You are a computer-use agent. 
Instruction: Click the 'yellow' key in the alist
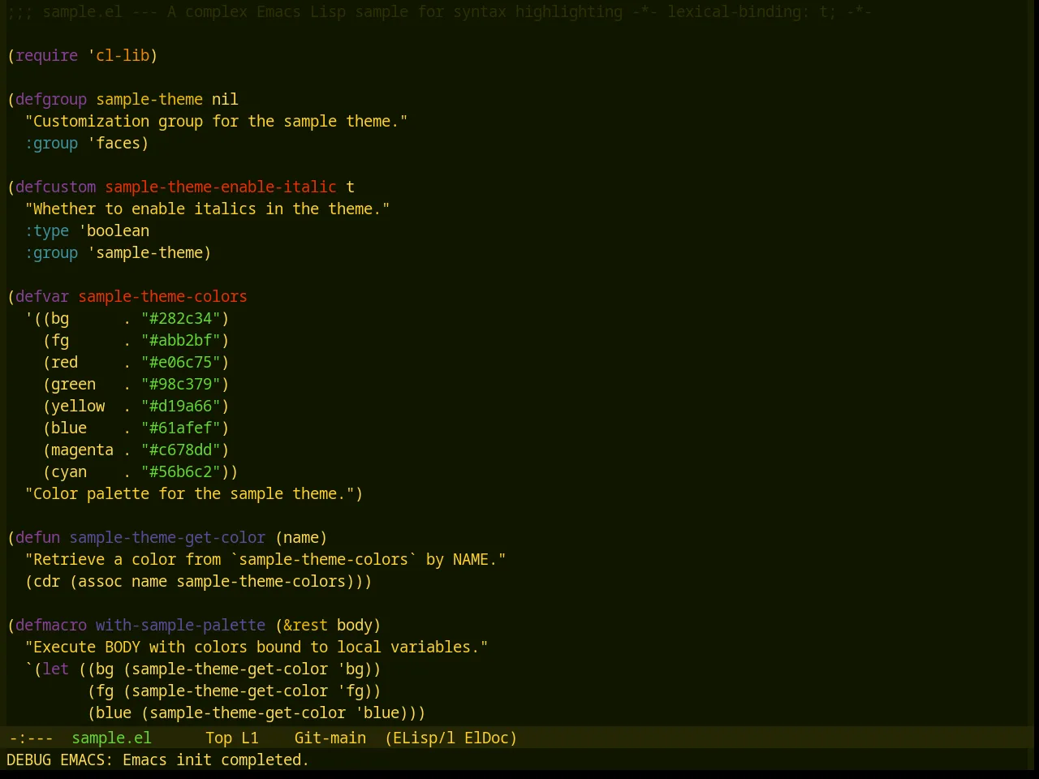(78, 406)
